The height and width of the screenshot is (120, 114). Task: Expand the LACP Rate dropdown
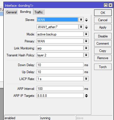coord(86,79)
